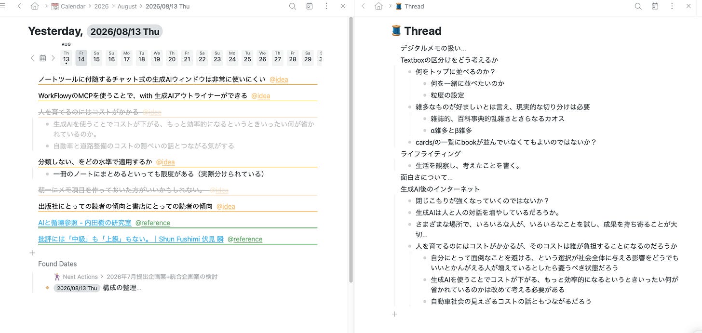Click bullet of 人を育てるのにはコストがかかるが item
The height and width of the screenshot is (333, 702).
(x=409, y=246)
